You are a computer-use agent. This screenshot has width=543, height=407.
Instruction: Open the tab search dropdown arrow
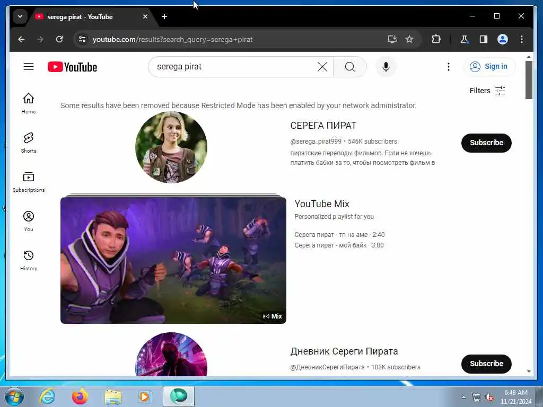click(20, 16)
